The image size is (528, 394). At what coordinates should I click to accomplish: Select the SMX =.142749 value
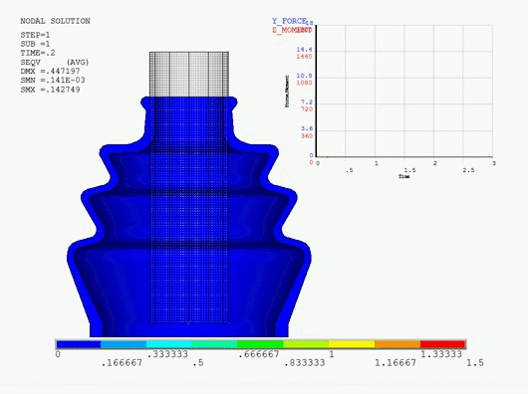[x=50, y=90]
